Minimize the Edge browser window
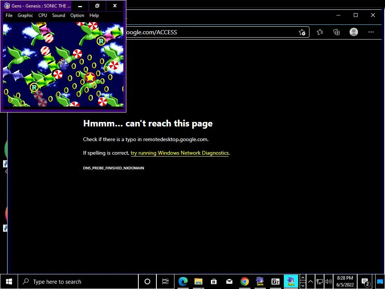 [338, 15]
